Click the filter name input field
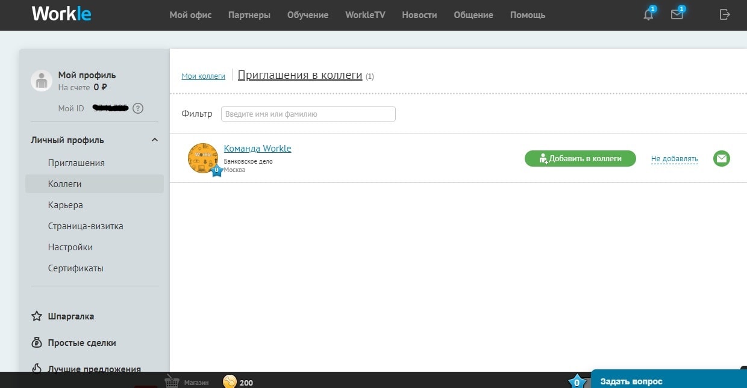Viewport: 747px width, 388px height. 308,114
